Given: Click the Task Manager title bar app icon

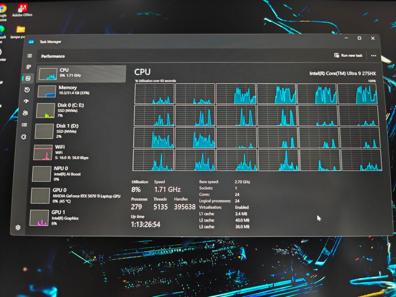Looking at the screenshot, I should [x=31, y=42].
